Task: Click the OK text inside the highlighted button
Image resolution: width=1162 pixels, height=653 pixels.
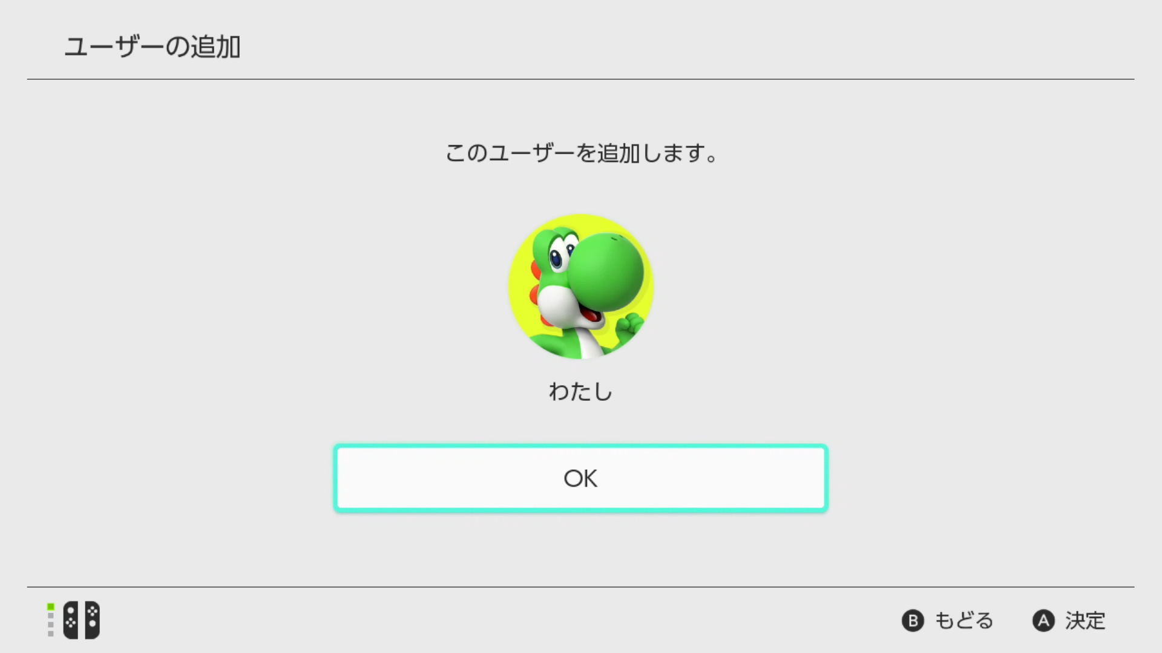Action: (580, 478)
